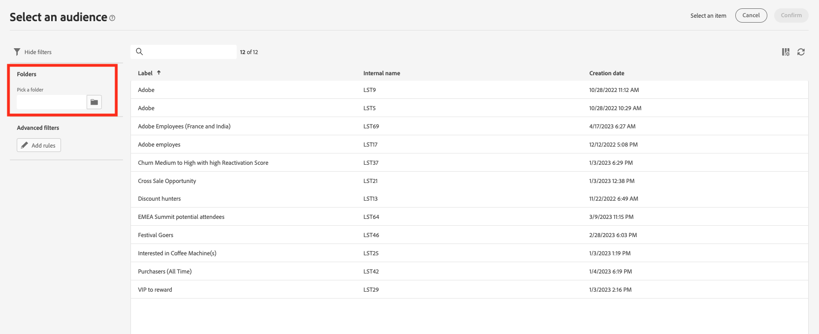This screenshot has height=334, width=819.
Task: Click into the Pick a folder field
Action: 52,102
